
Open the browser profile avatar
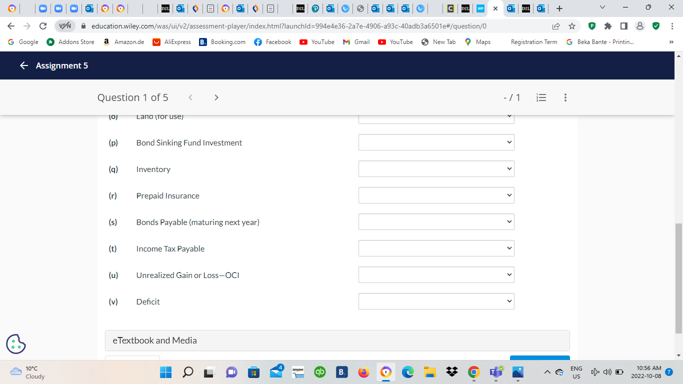[x=640, y=26]
